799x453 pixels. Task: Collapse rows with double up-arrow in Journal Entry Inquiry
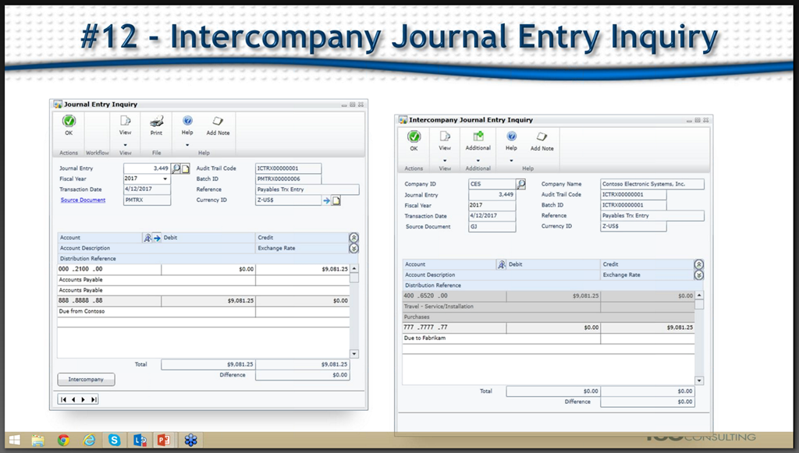353,238
